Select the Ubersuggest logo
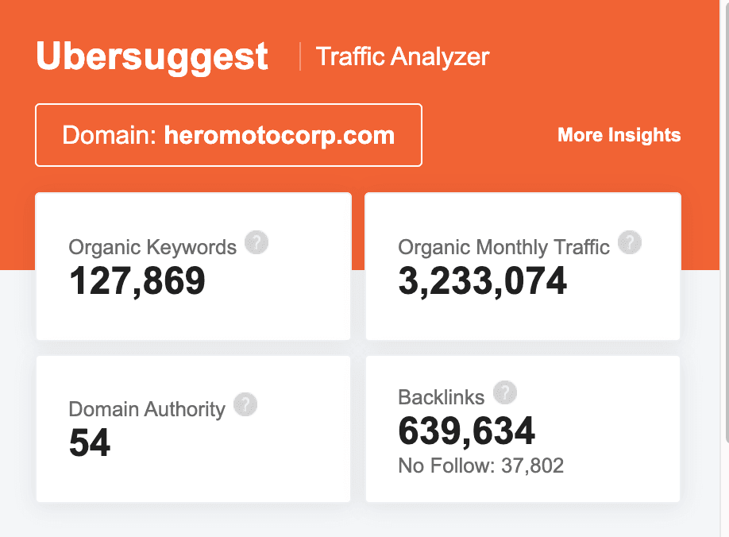Viewport: 729px width, 537px height. click(x=151, y=56)
